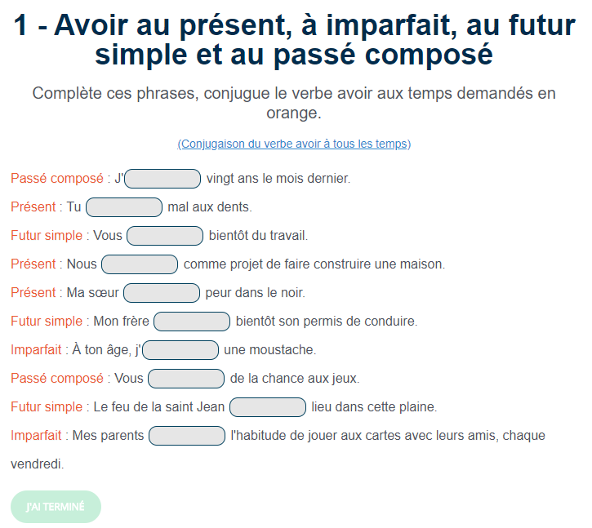The width and height of the screenshot is (592, 528).
Task: Focus the blank after 'Mes parents'
Action: (187, 436)
